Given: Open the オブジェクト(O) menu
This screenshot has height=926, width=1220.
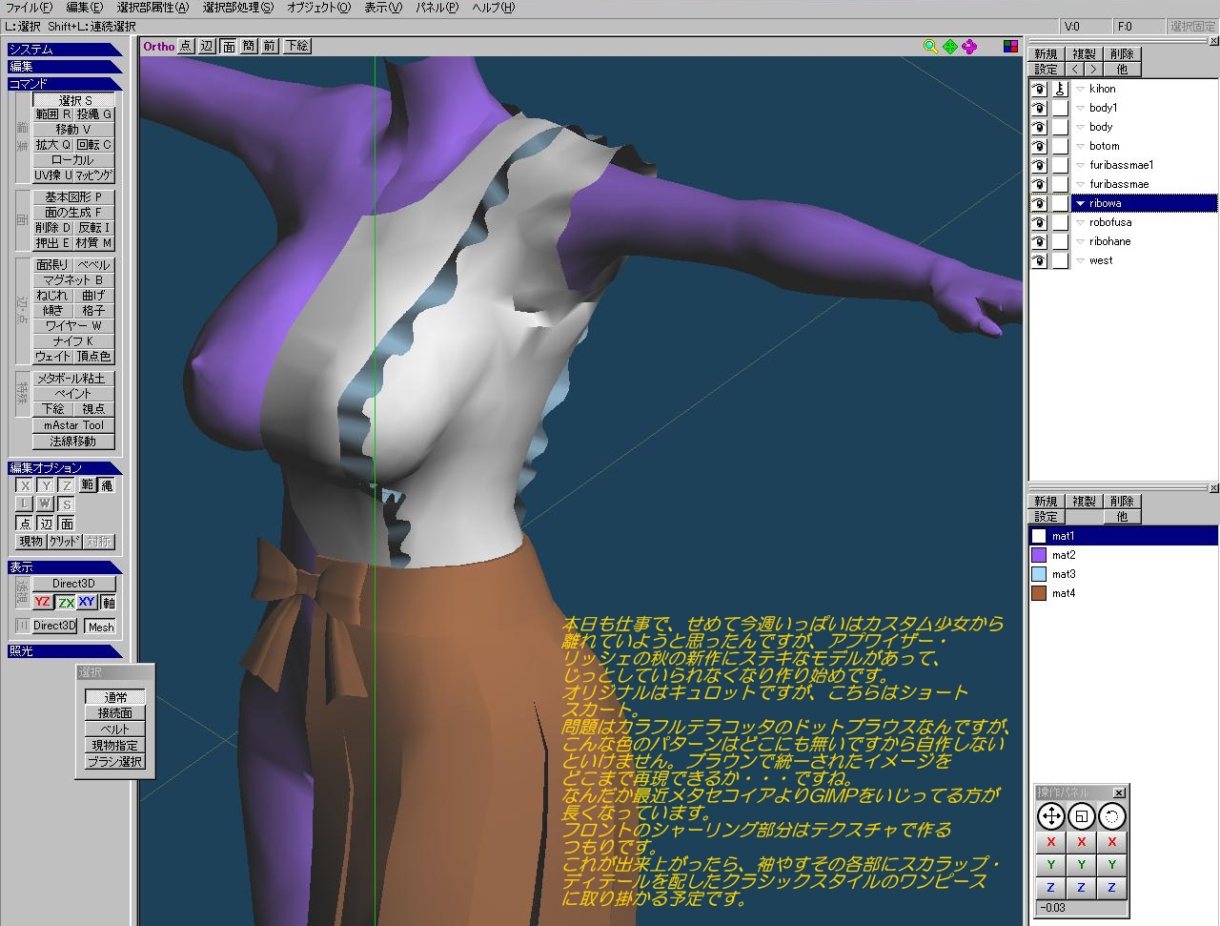Looking at the screenshot, I should 318,8.
